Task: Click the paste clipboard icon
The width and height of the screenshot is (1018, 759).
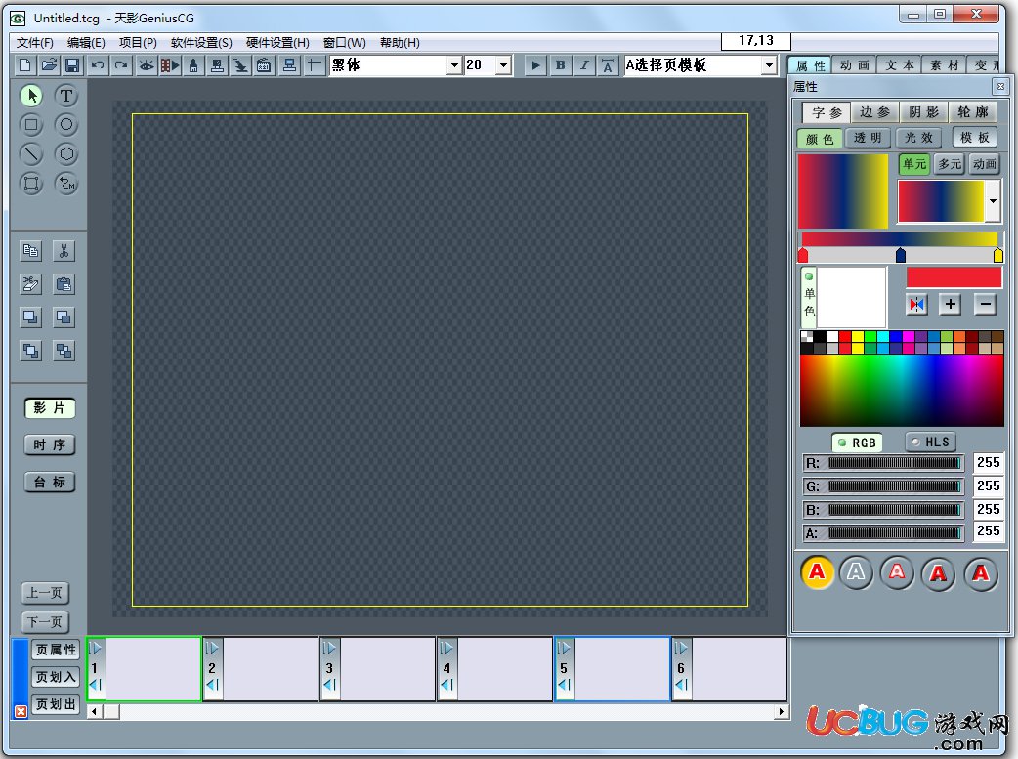Action: pos(64,284)
